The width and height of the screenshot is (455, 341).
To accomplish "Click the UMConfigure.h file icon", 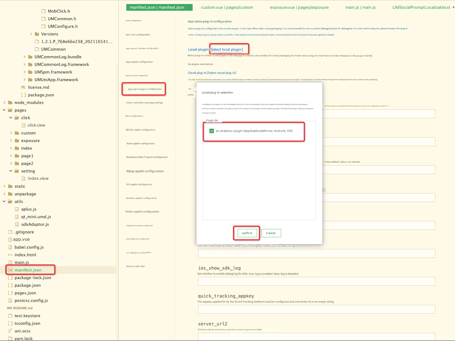I will point(44,26).
